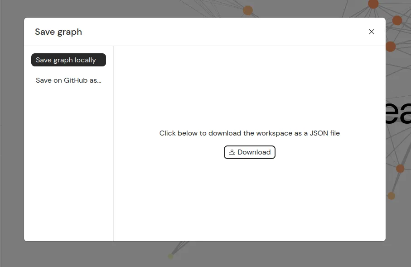Switch to Save on GitHub as... option
The height and width of the screenshot is (267, 411).
pyautogui.click(x=68, y=80)
